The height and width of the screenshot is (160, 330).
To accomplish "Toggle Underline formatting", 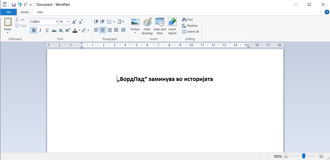I will 47,31.
